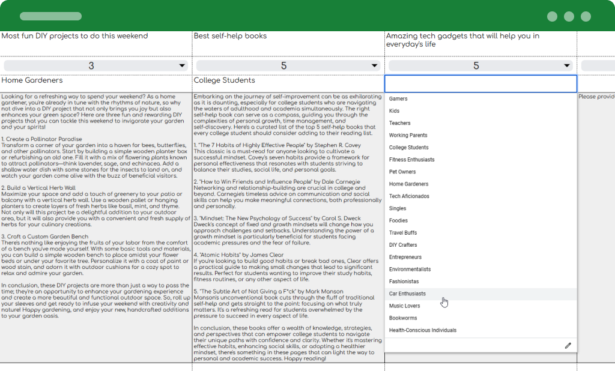615x371 pixels.
Task: Choose Pet Owners from dropdown
Action: tap(402, 172)
